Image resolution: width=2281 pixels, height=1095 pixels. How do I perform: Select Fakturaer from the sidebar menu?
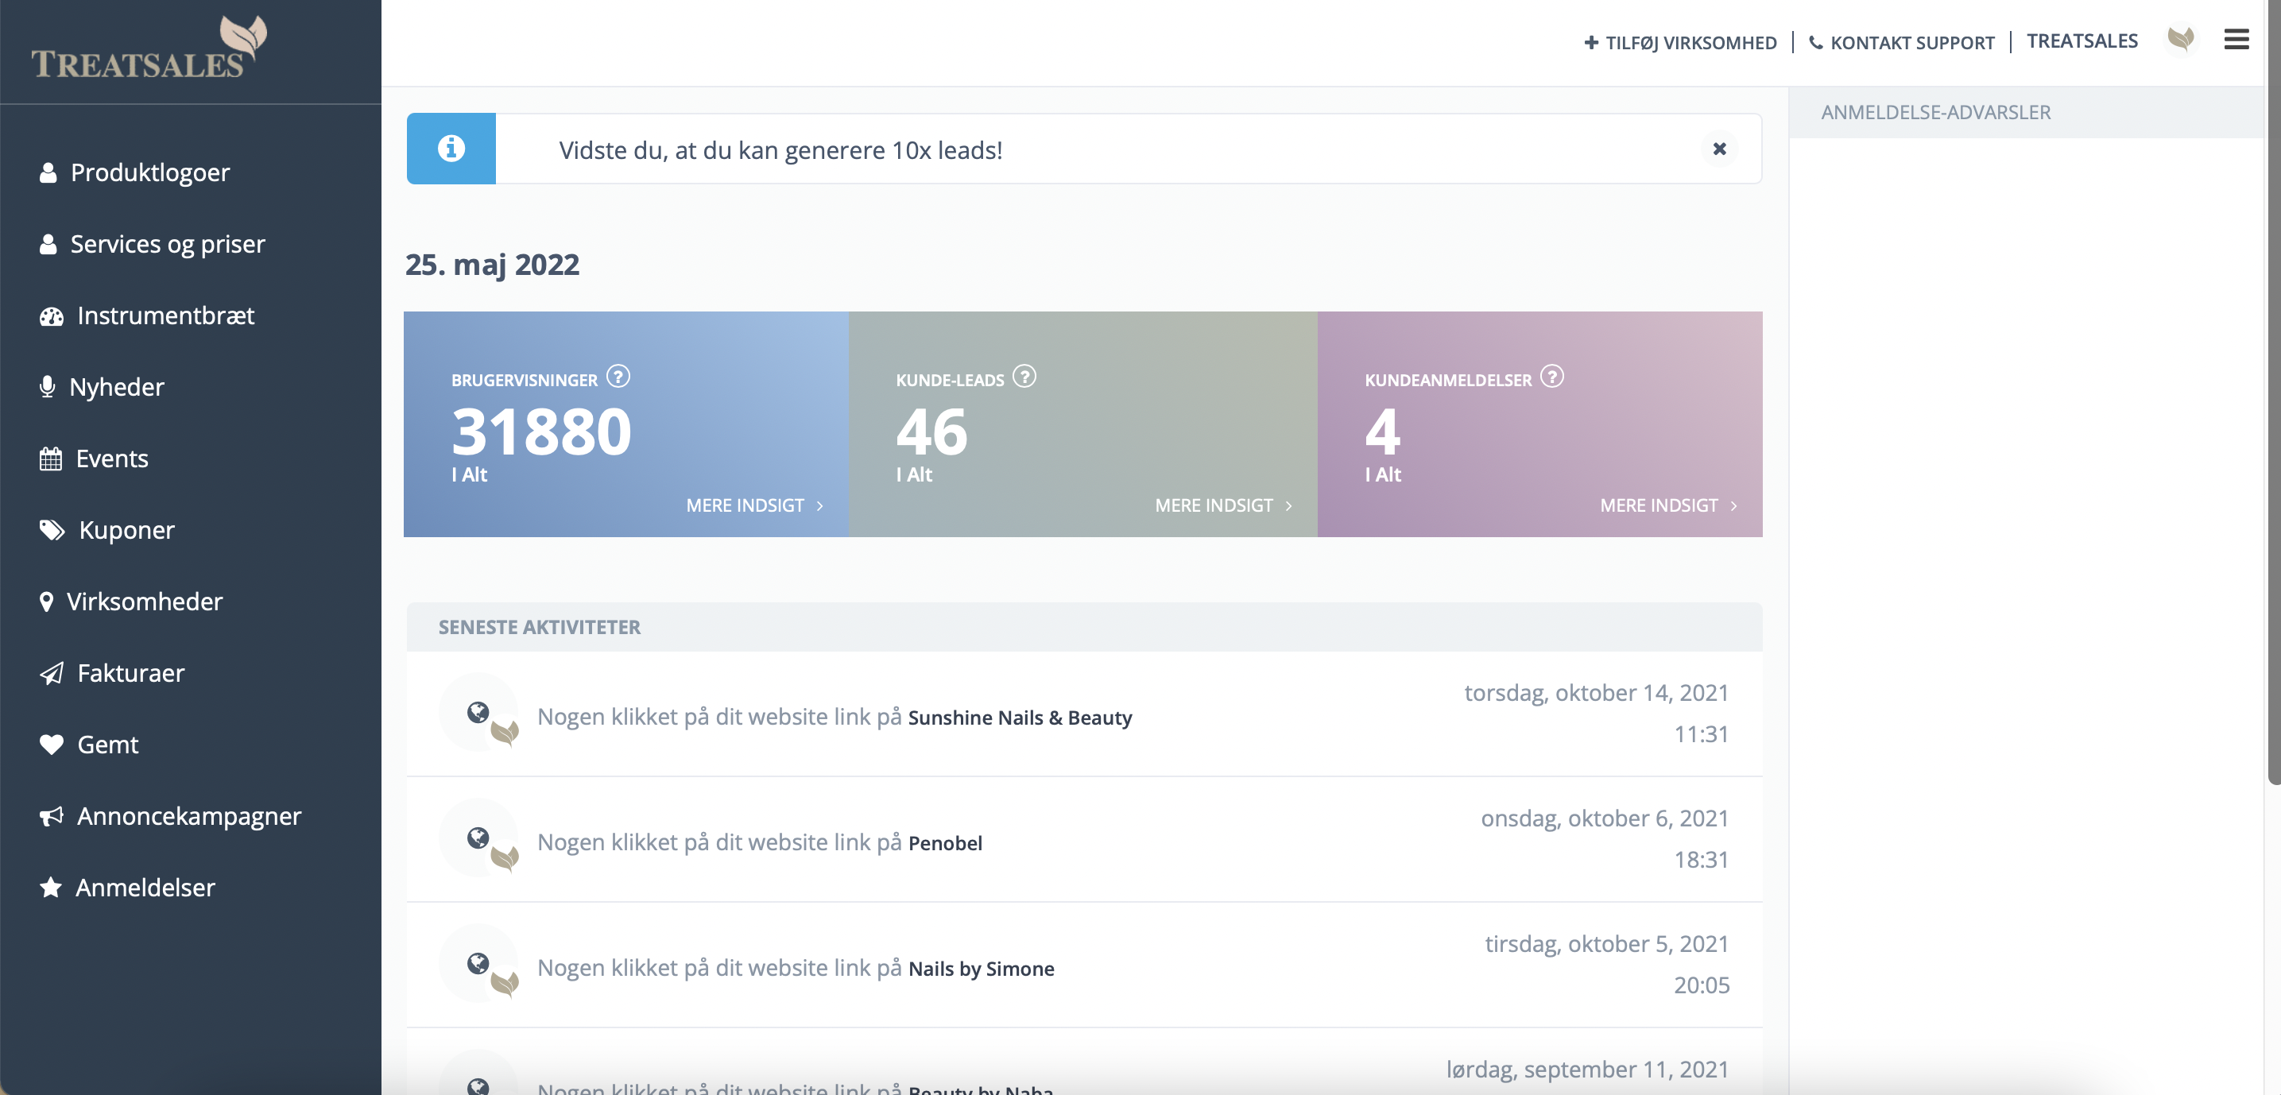pyautogui.click(x=130, y=673)
